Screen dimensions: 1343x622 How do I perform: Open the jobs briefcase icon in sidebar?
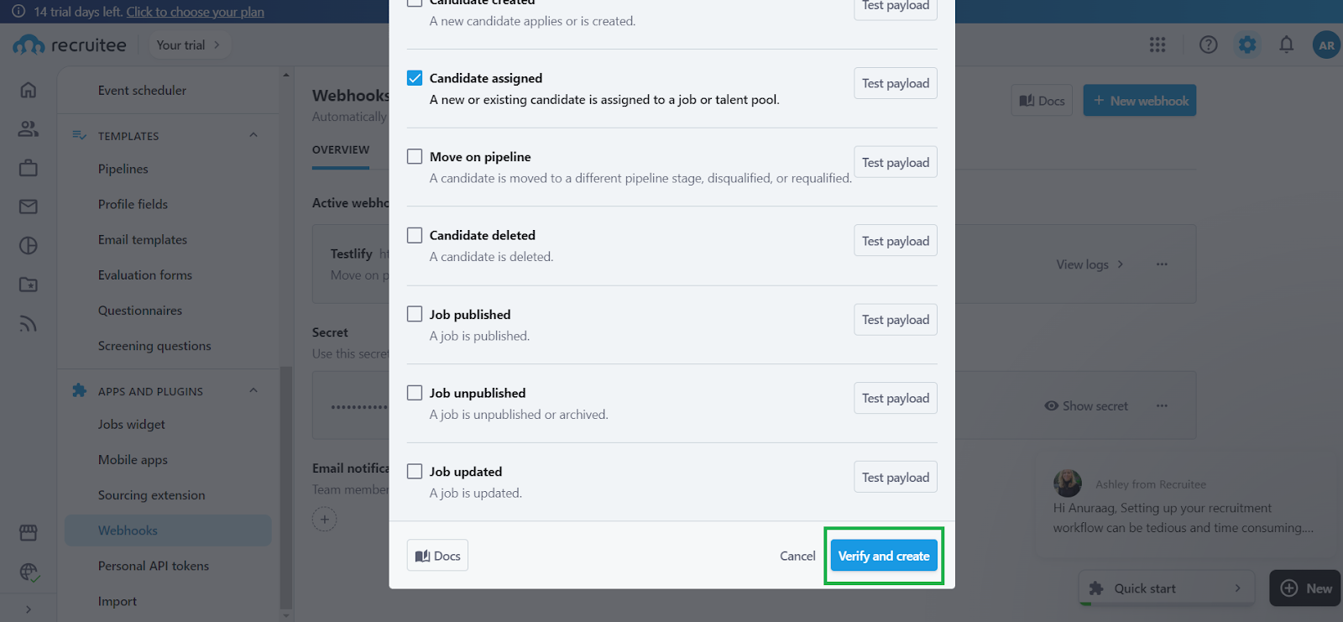29,168
